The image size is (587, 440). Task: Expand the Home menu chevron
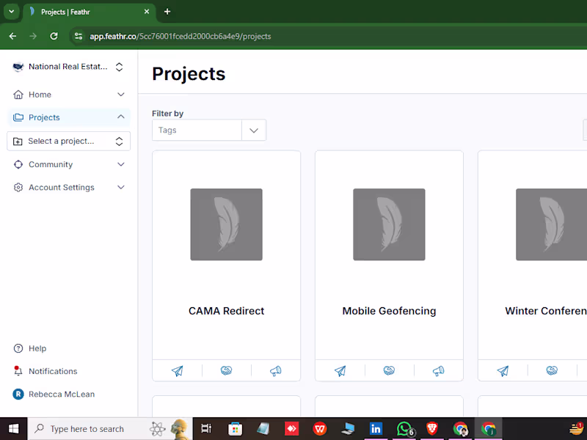[x=121, y=95]
